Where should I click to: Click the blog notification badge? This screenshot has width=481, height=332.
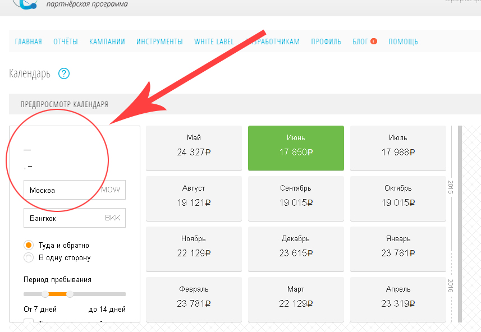(374, 41)
